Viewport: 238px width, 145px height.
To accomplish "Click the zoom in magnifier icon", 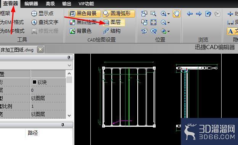I will (164, 14).
